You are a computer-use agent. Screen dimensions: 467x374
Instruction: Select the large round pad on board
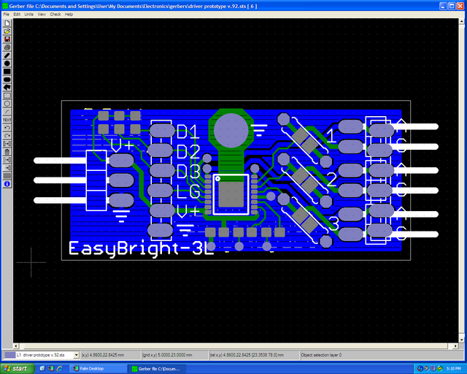(x=231, y=130)
